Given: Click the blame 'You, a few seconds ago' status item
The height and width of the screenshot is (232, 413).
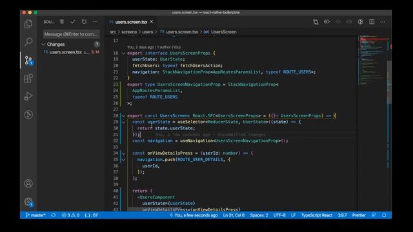Looking at the screenshot, I should tap(194, 215).
